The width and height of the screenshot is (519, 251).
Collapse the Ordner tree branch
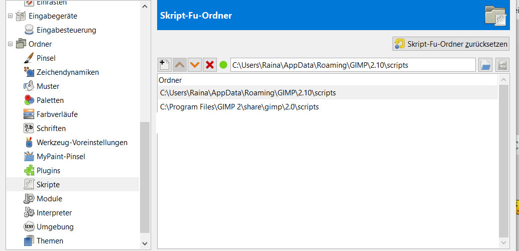click(10, 44)
